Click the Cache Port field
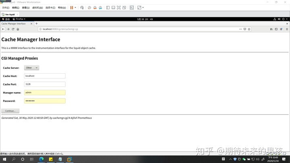 pyautogui.click(x=45, y=84)
